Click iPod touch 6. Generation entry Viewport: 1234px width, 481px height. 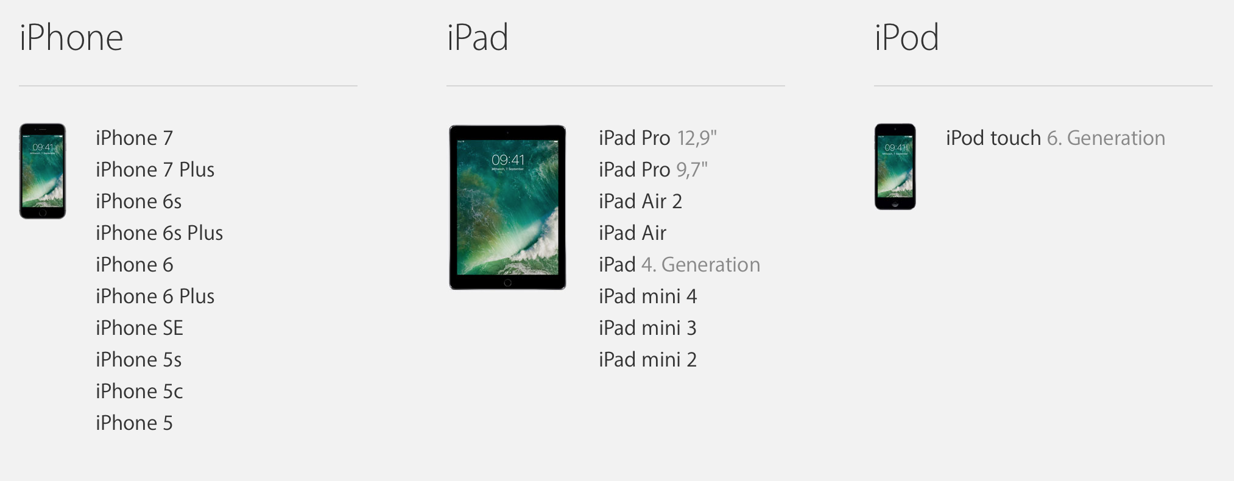coord(1056,138)
